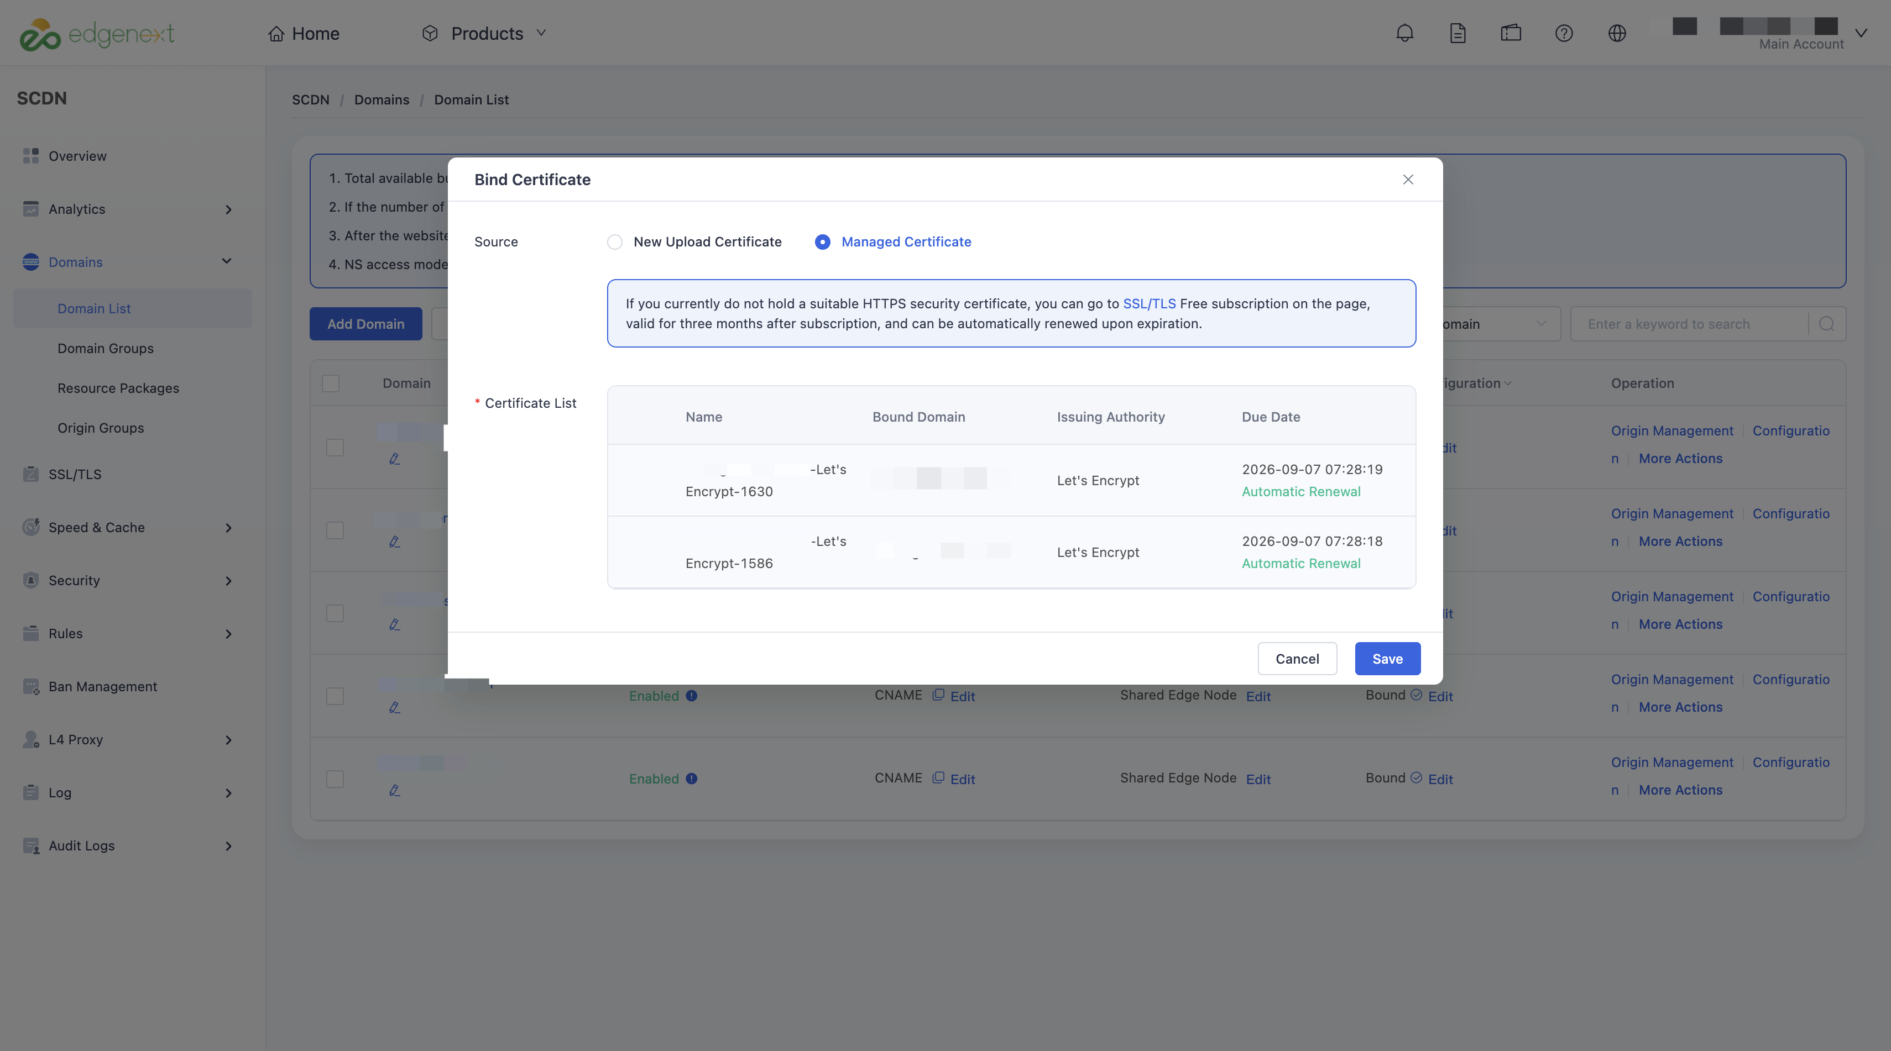Image resolution: width=1891 pixels, height=1051 pixels.
Task: Click the Domains sidebar icon
Action: tap(31, 262)
